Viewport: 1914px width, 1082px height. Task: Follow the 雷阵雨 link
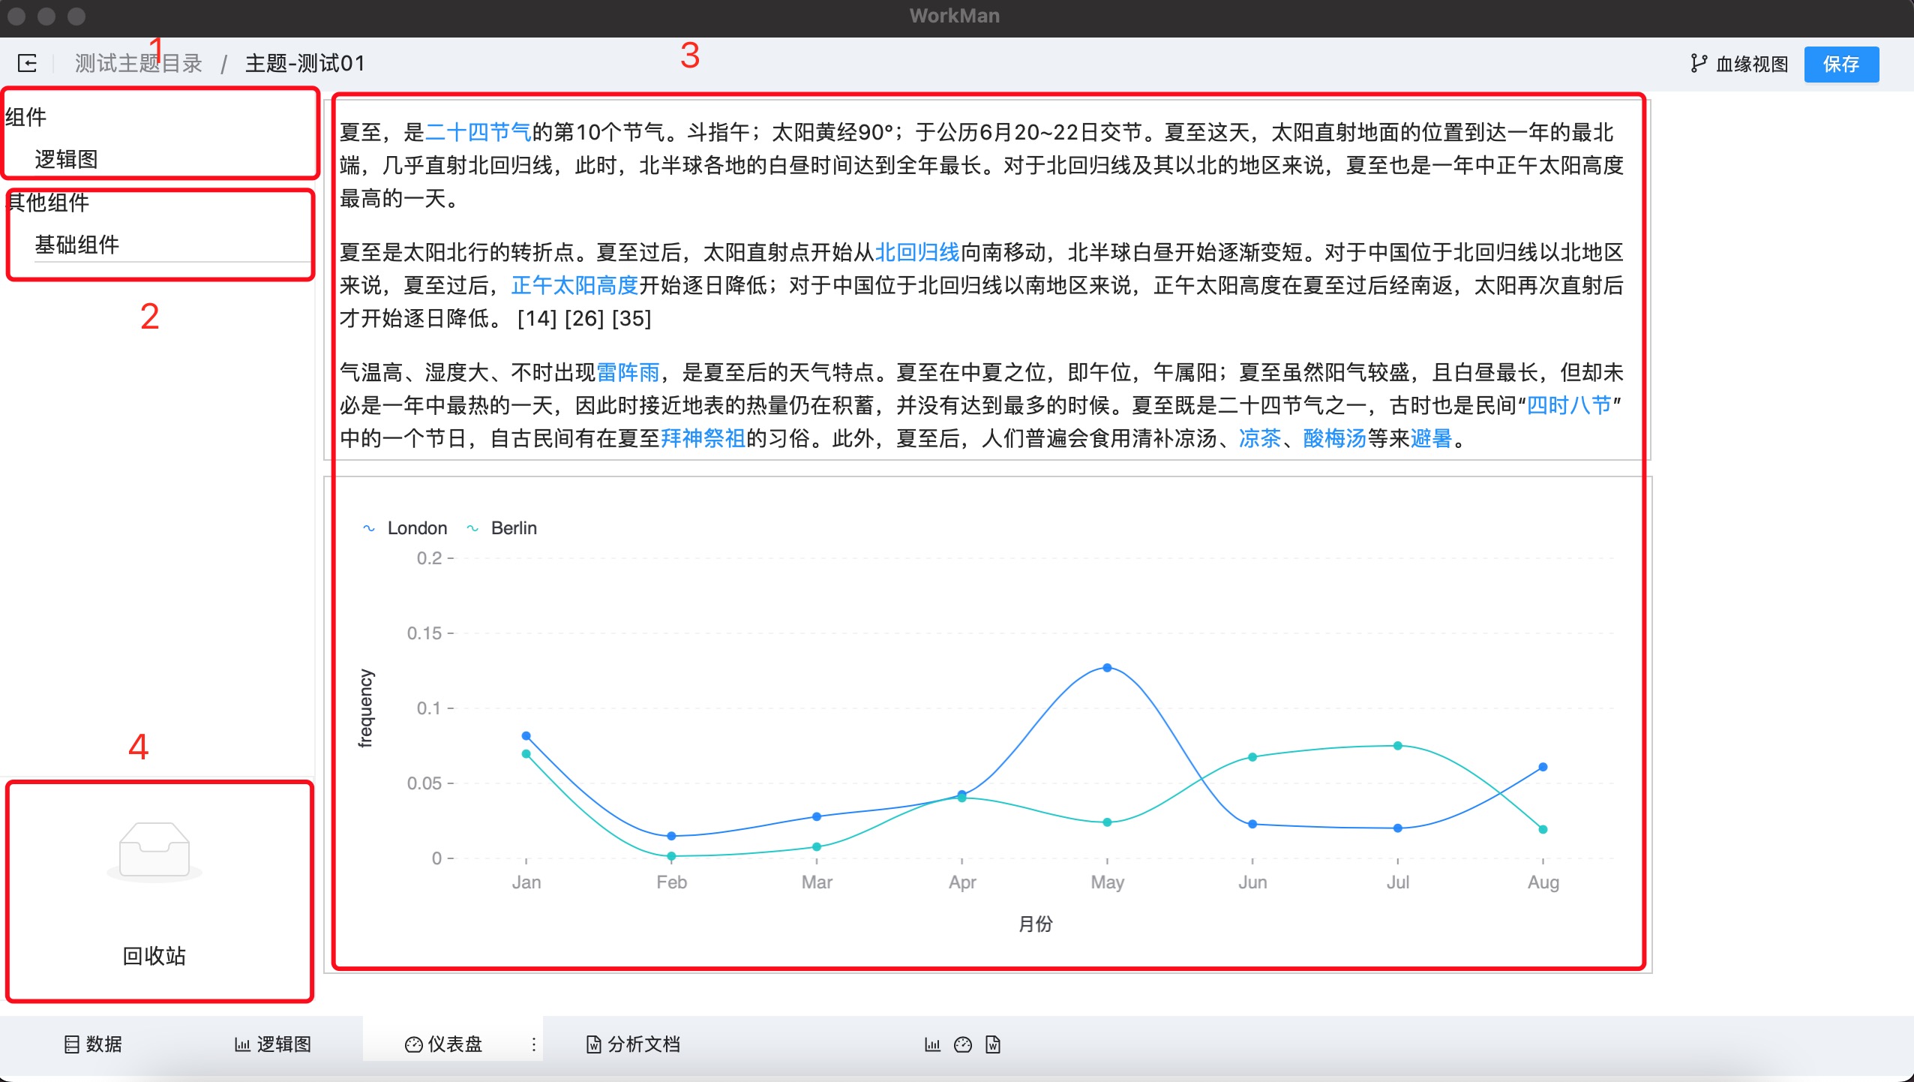(x=628, y=372)
